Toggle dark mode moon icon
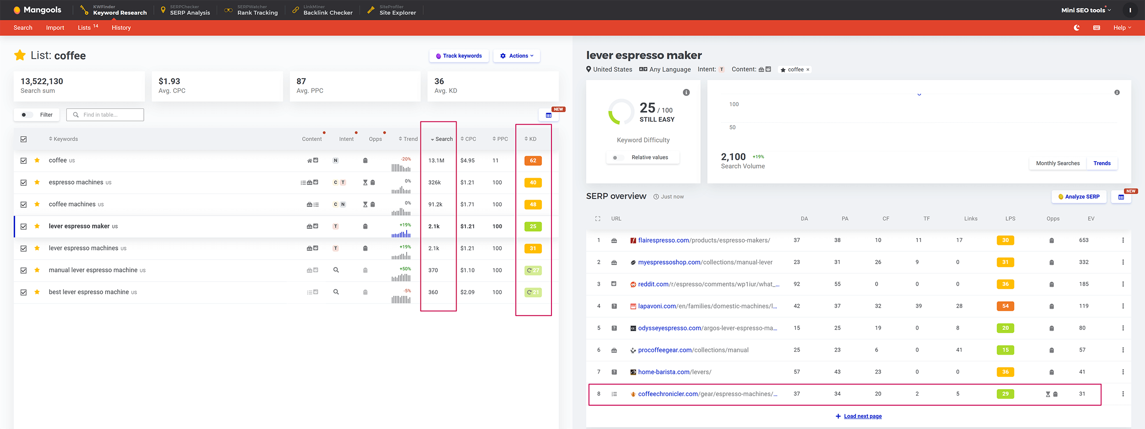The height and width of the screenshot is (429, 1145). [x=1077, y=27]
